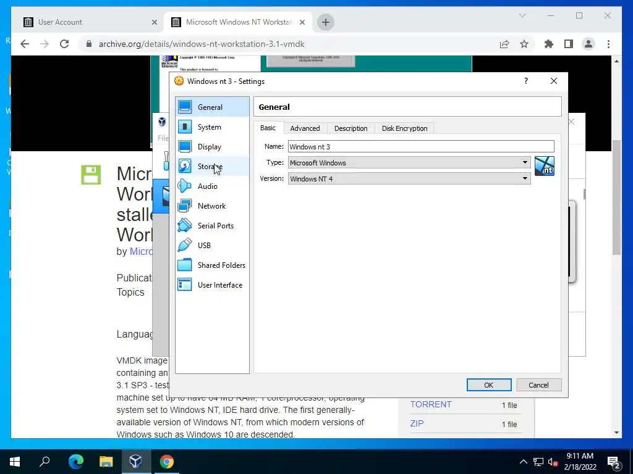Click the page vertical scrollbar thumb
The image size is (633, 474).
tap(616, 197)
